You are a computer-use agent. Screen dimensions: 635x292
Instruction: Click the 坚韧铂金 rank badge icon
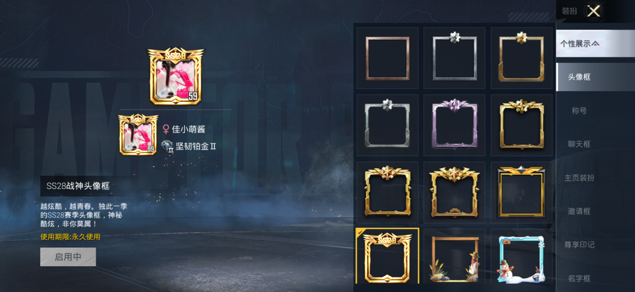(167, 146)
